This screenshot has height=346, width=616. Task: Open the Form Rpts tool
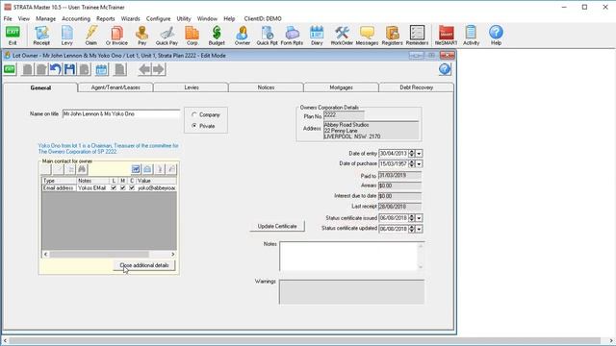pyautogui.click(x=292, y=36)
